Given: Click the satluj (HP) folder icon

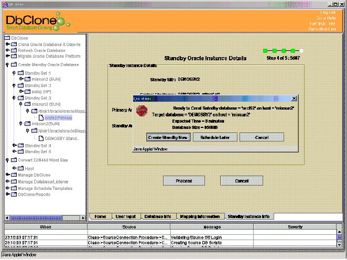Looking at the screenshot, I should point(28,92).
